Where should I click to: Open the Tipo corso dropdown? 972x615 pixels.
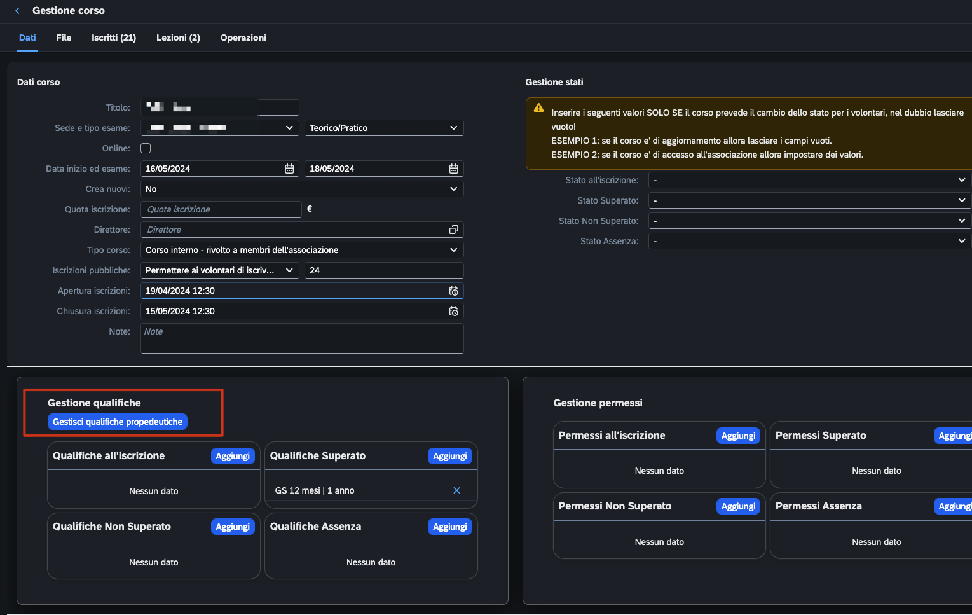(x=301, y=250)
